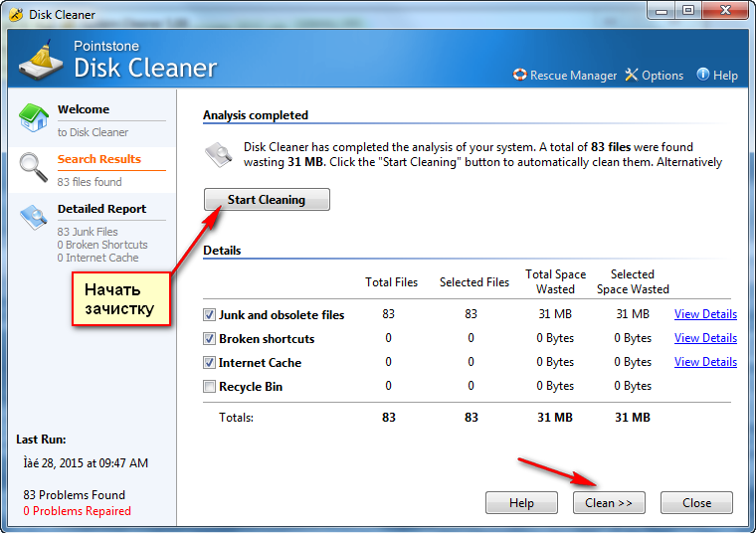Click the Start Cleaning button
This screenshot has height=533, width=756.
[267, 200]
